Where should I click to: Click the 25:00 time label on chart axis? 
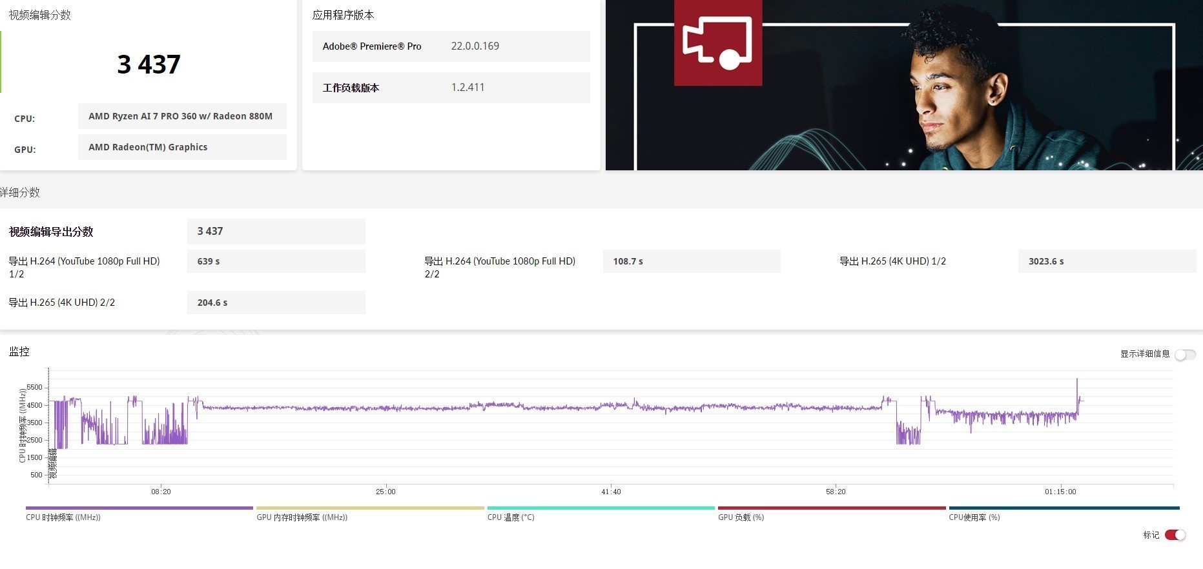386,492
